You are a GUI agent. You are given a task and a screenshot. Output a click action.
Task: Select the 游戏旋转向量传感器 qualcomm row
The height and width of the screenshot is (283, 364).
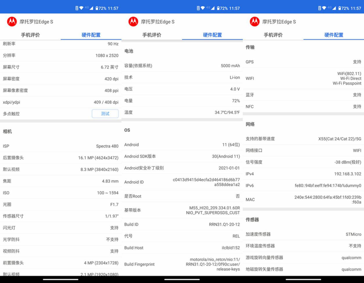[303, 257]
